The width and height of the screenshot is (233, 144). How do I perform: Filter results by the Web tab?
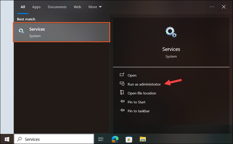(x=77, y=7)
